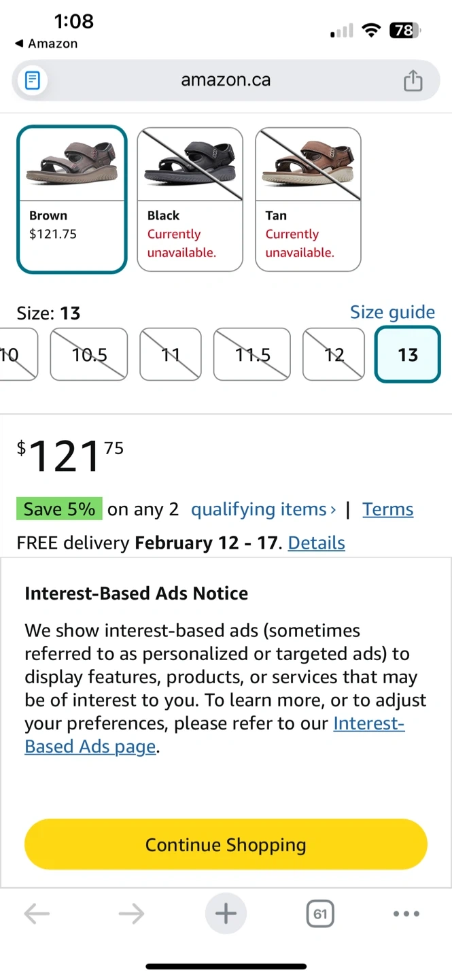Select the Black color option
Screen dimensions: 452x979
(190, 199)
